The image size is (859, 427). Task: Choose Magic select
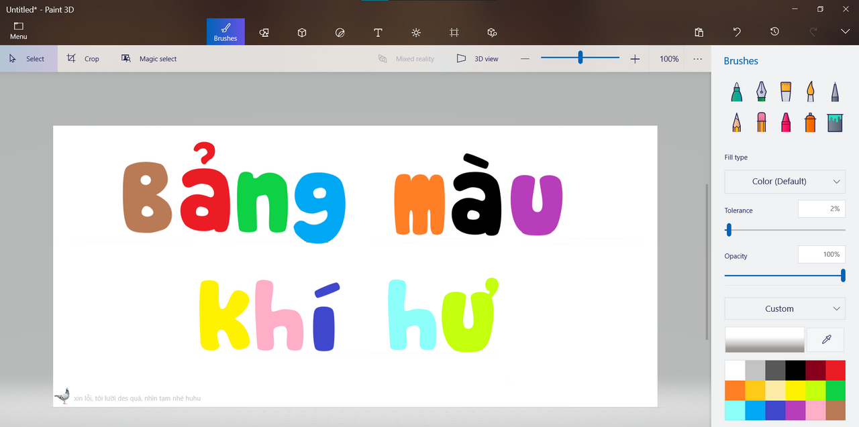click(149, 59)
